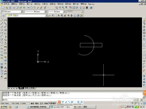Click the Windows 开始 Start button

tap(4, 107)
